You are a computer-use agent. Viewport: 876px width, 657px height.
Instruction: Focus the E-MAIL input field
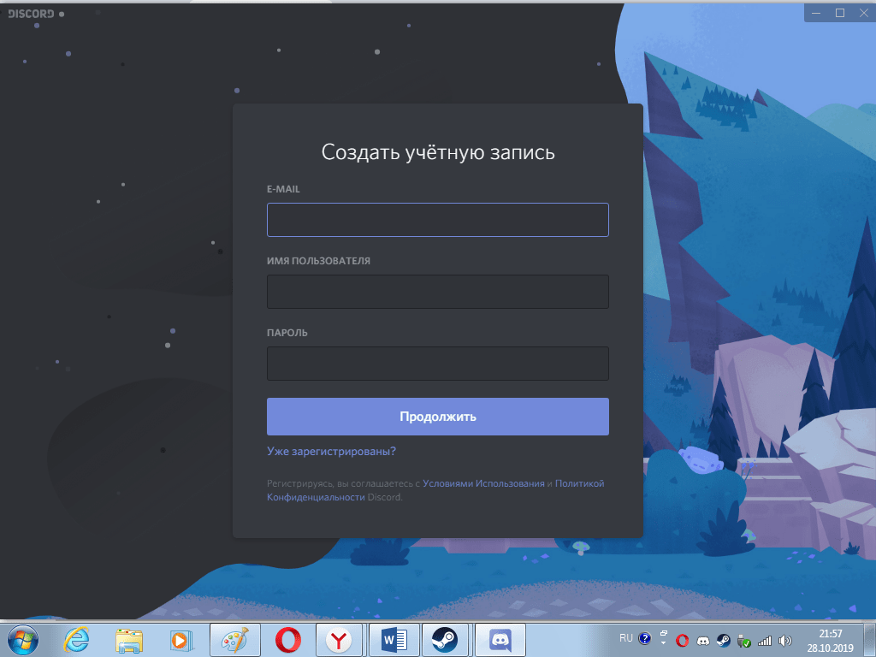pyautogui.click(x=437, y=220)
